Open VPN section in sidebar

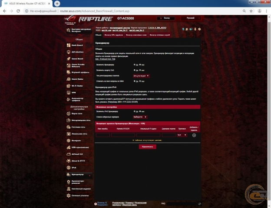79,92
